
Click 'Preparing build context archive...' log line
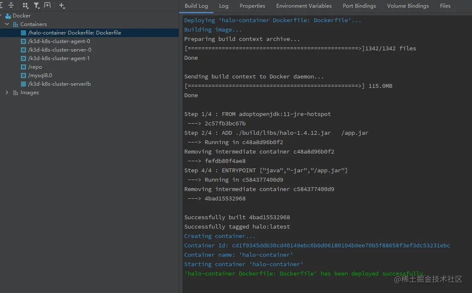(x=242, y=39)
